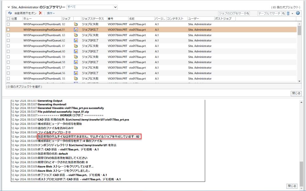Open the blue help question-mark icon
306x191 pixels.
point(298,13)
